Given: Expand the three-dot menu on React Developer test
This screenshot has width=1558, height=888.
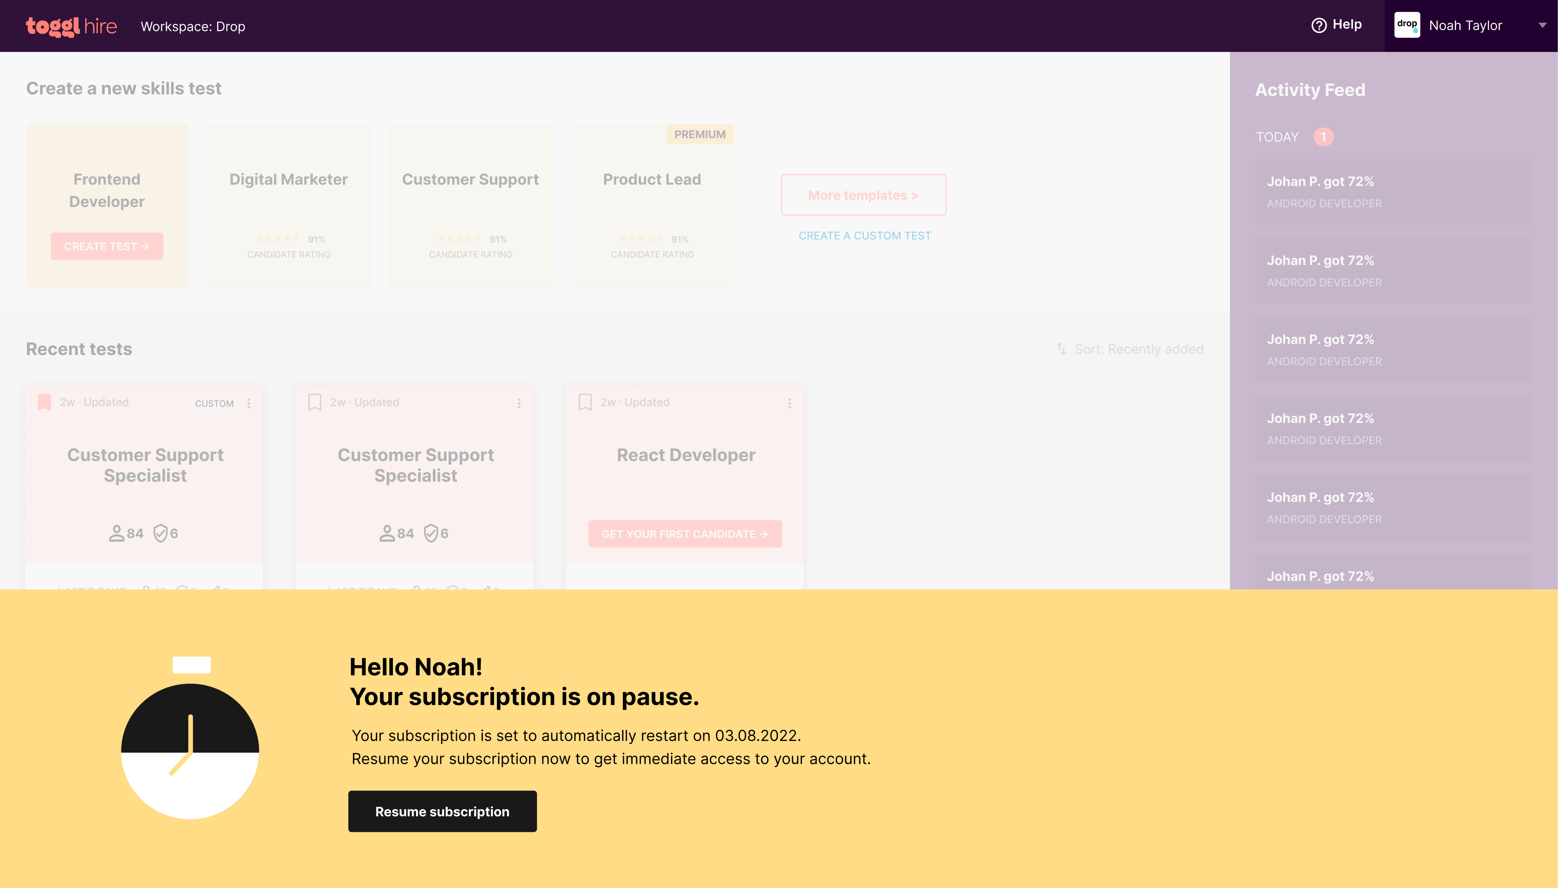Looking at the screenshot, I should [x=790, y=403].
